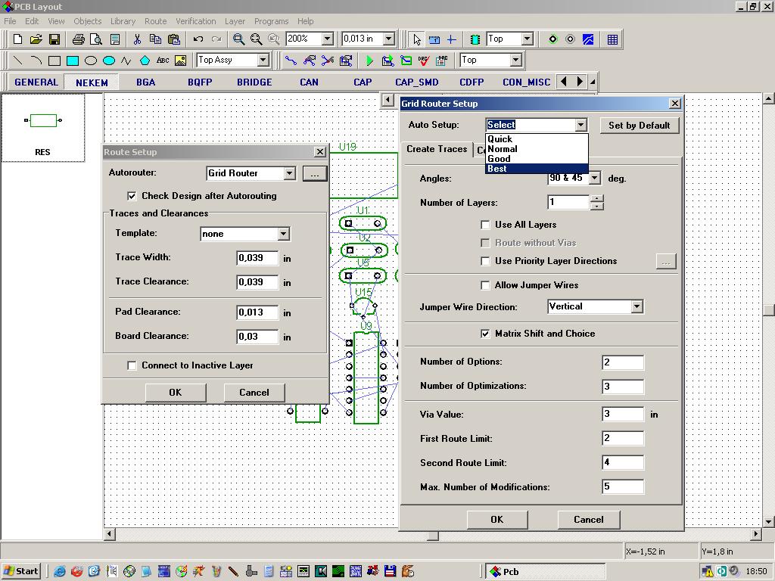Enable Connect to Inactive Layer
This screenshot has height=581, width=775.
132,365
